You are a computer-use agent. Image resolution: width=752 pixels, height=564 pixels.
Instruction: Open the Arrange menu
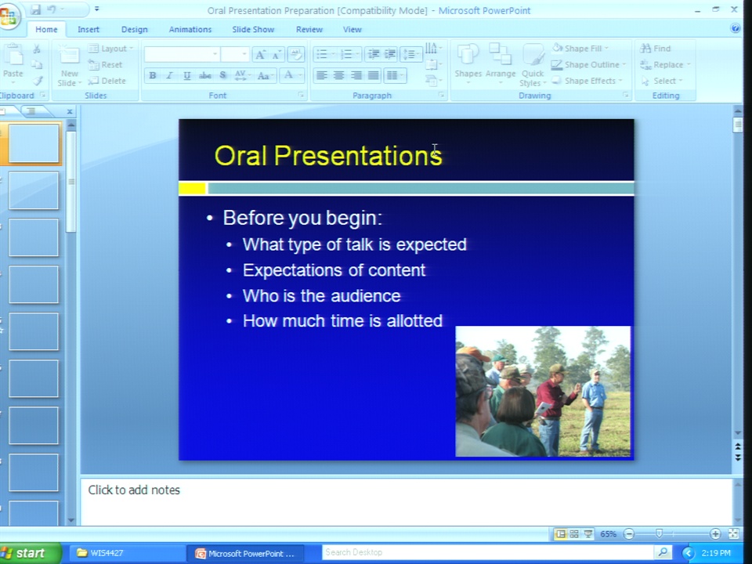[x=501, y=63]
